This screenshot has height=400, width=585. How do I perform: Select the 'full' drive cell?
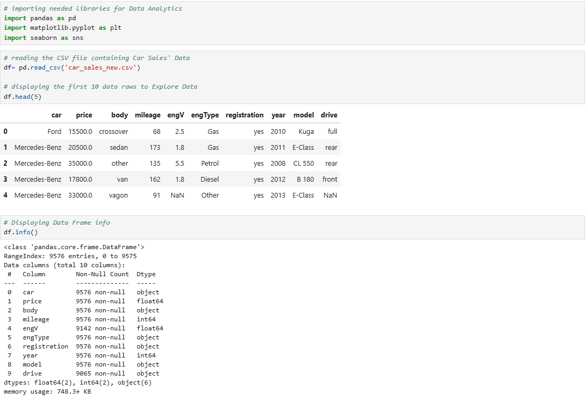[332, 131]
